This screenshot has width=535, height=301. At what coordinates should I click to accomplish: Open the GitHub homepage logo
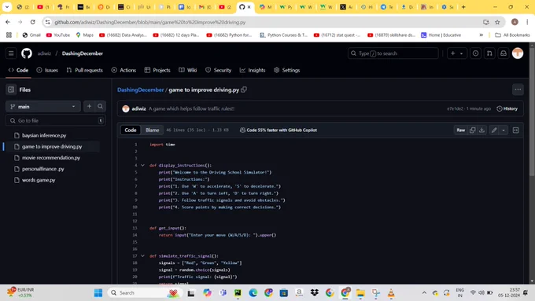coord(27,53)
